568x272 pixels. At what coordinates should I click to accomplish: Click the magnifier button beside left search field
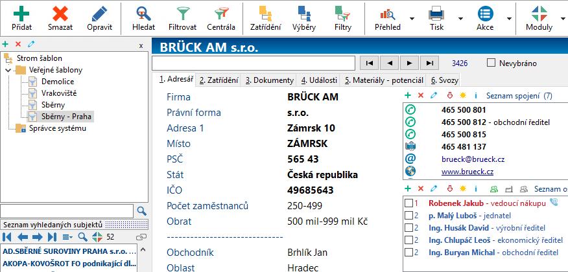click(x=141, y=211)
